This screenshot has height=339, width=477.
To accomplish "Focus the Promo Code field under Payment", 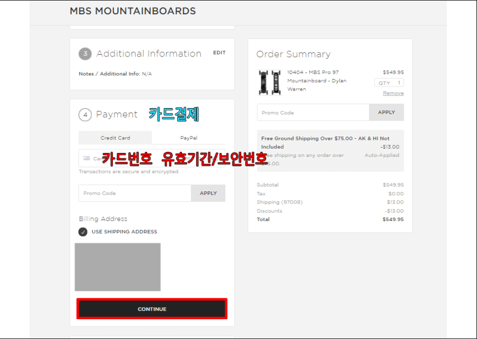I will (135, 193).
